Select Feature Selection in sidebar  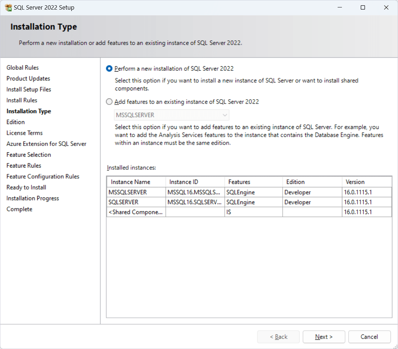click(29, 155)
